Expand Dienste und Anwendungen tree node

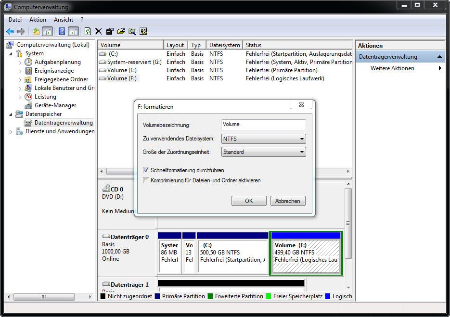11,131
